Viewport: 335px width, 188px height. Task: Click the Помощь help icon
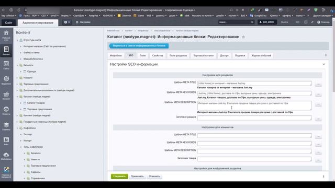(x=323, y=22)
